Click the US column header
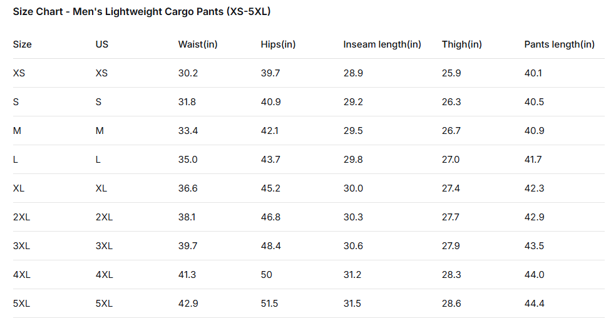 point(102,44)
